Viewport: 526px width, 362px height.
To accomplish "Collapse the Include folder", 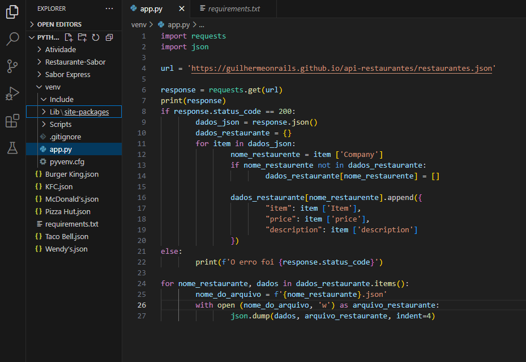I will (44, 99).
